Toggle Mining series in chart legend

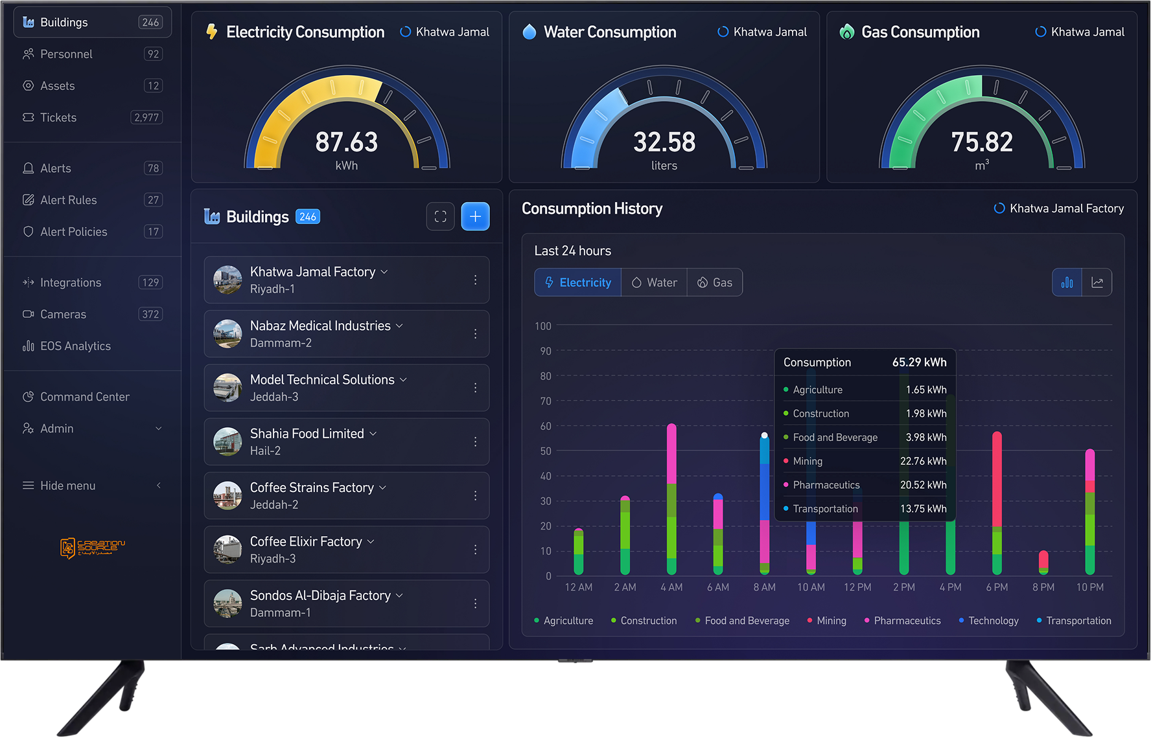(826, 621)
